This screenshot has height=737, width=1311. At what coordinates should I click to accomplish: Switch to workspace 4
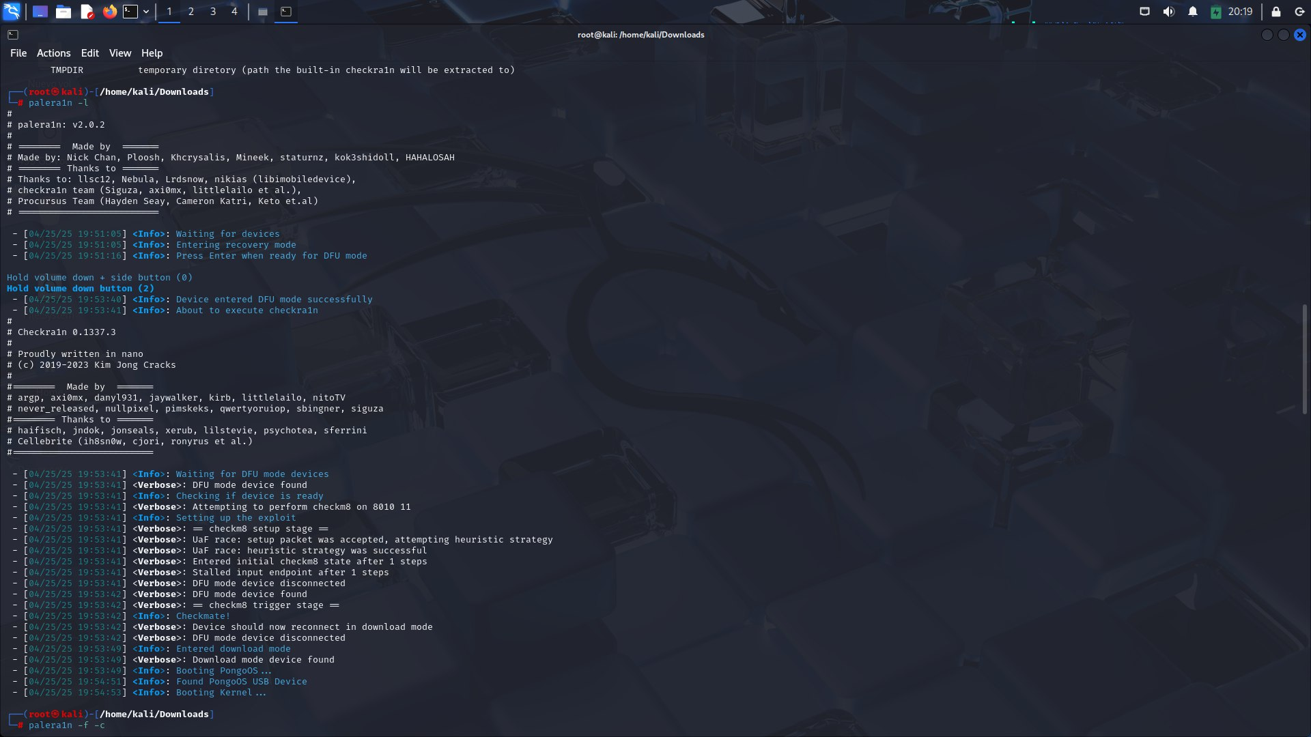point(234,12)
